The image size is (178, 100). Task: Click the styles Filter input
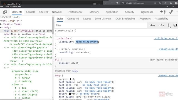tap(101, 25)
